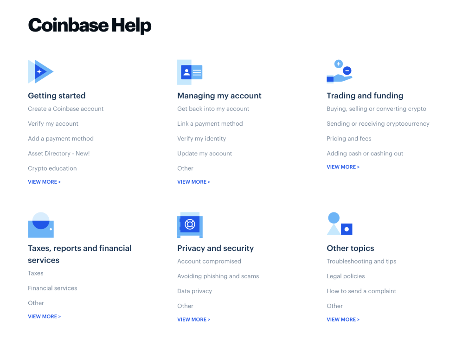
Task: Open Buying, selling or converting crypto
Action: point(376,109)
